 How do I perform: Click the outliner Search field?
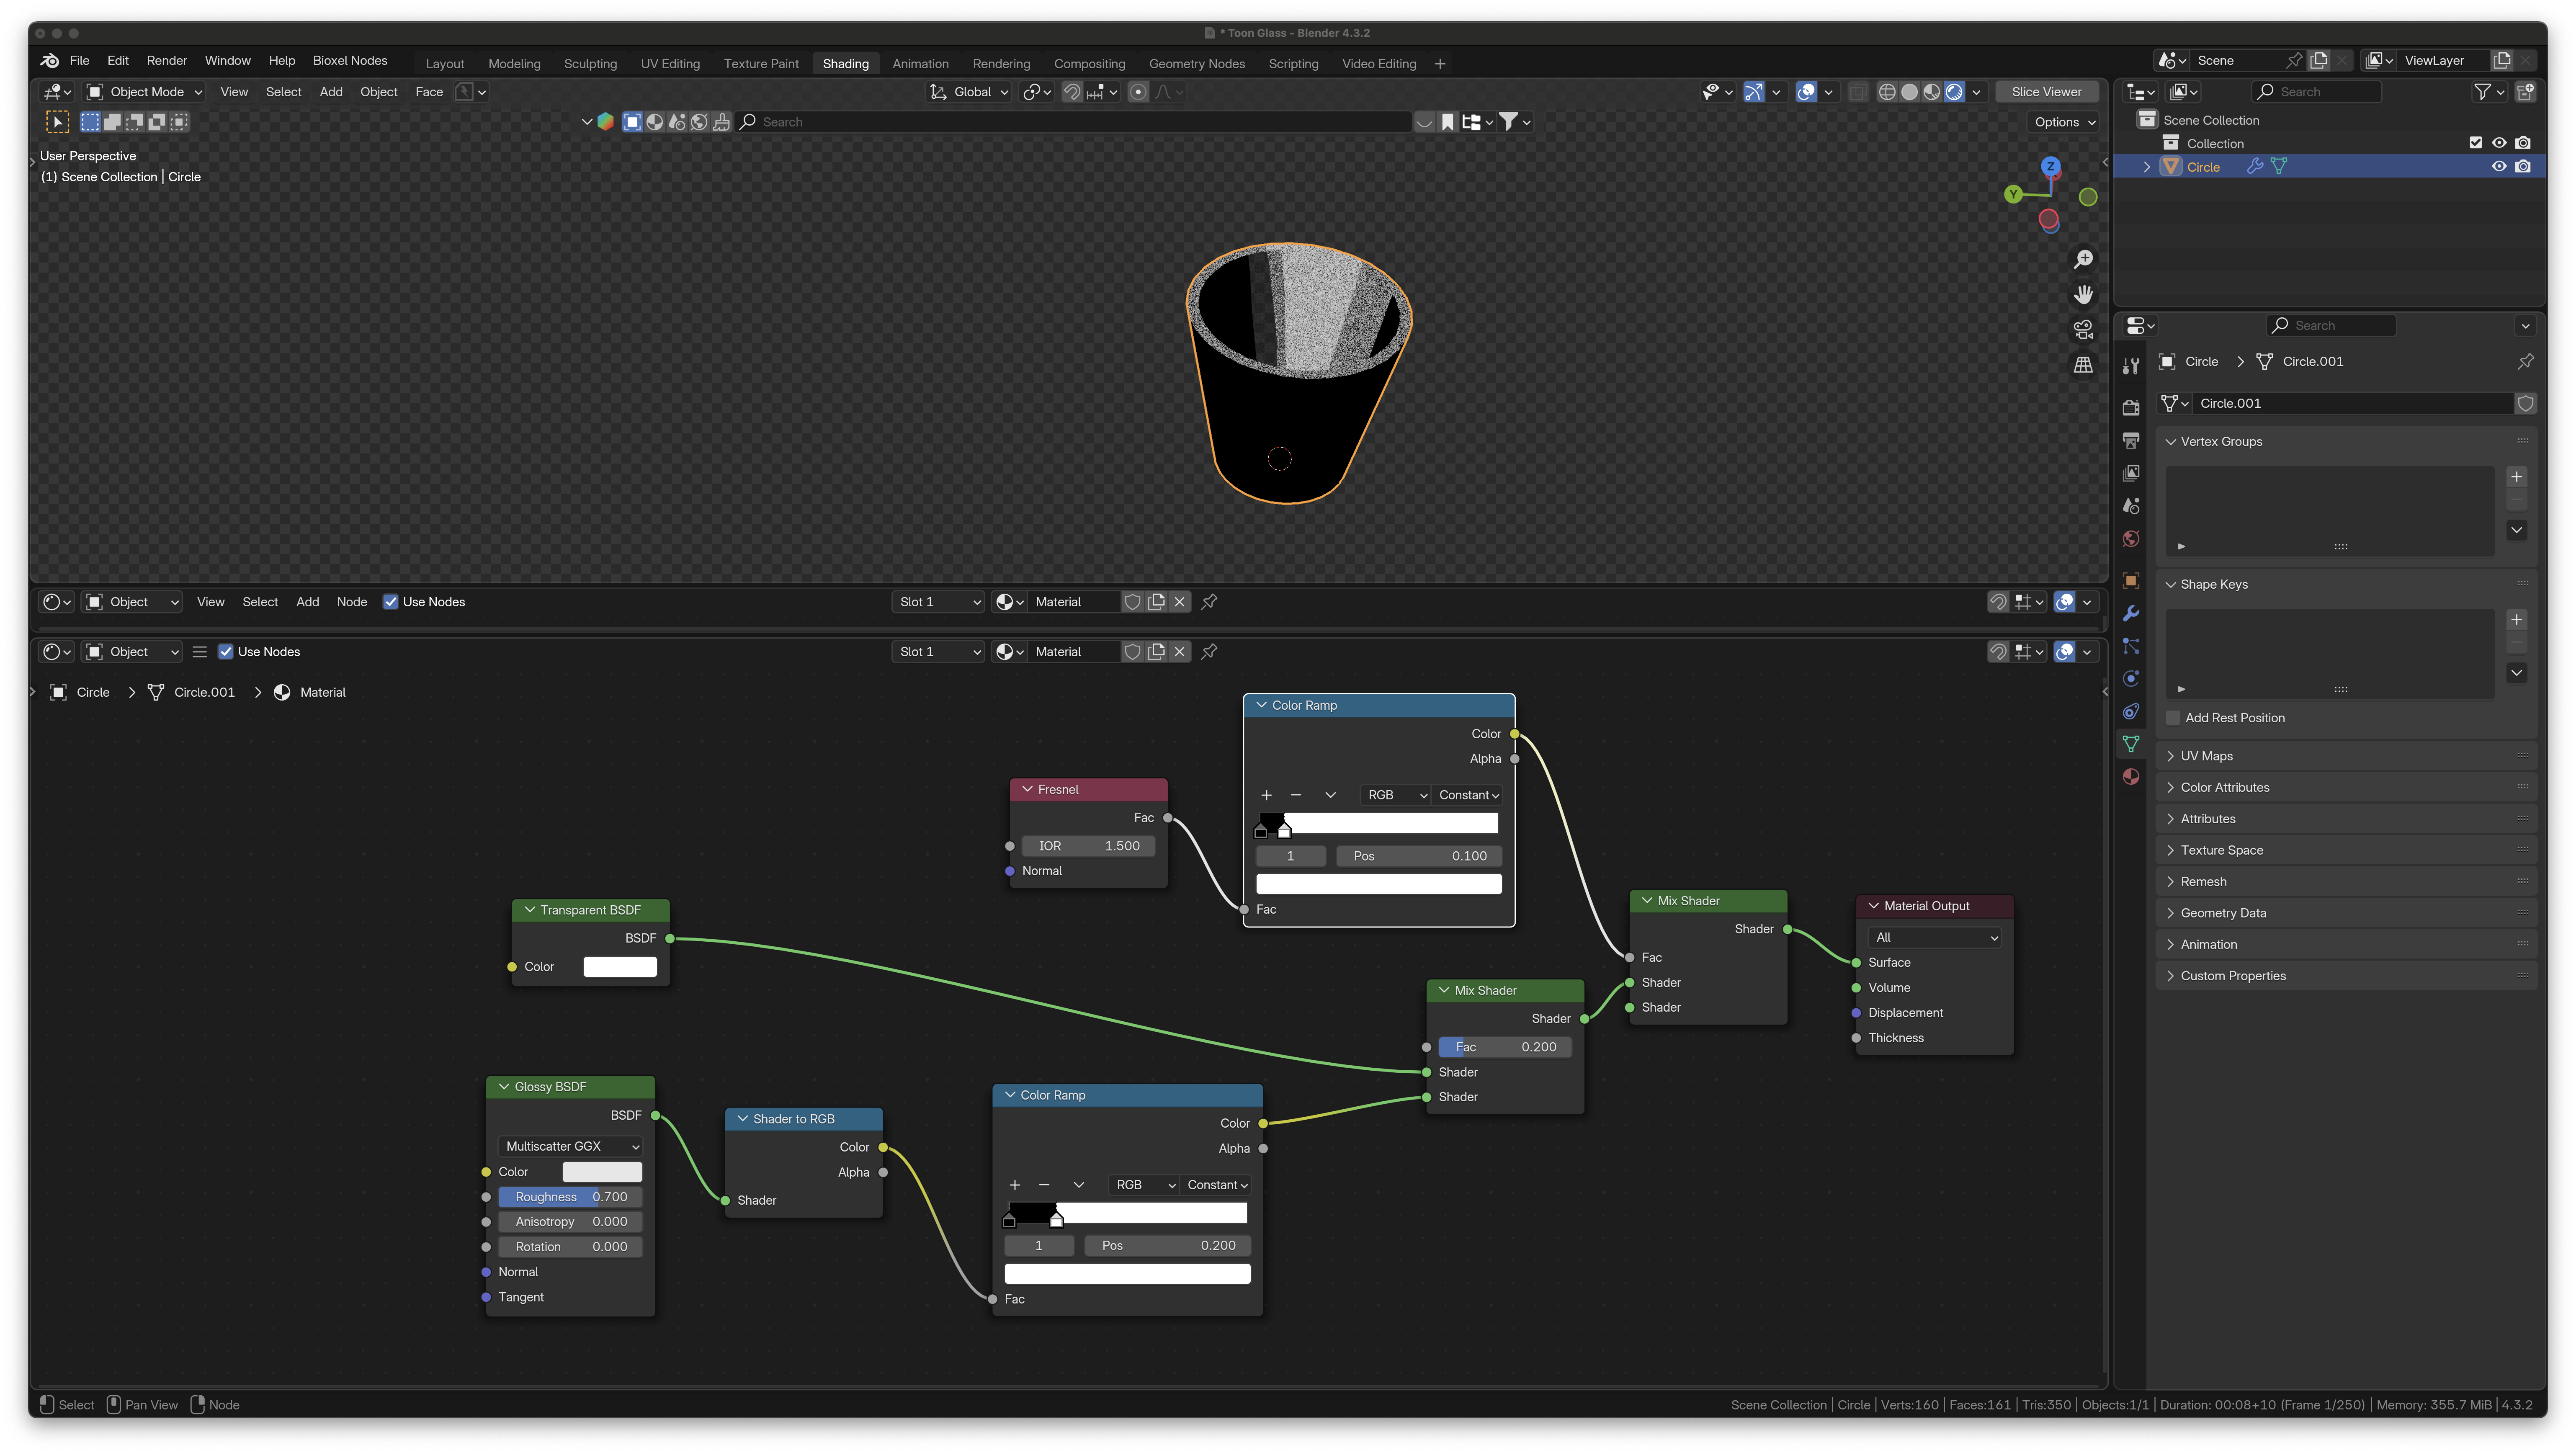tap(2316, 92)
